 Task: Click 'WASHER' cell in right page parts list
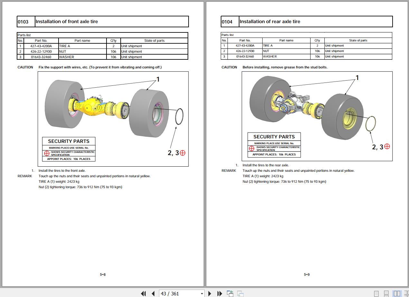pos(286,57)
